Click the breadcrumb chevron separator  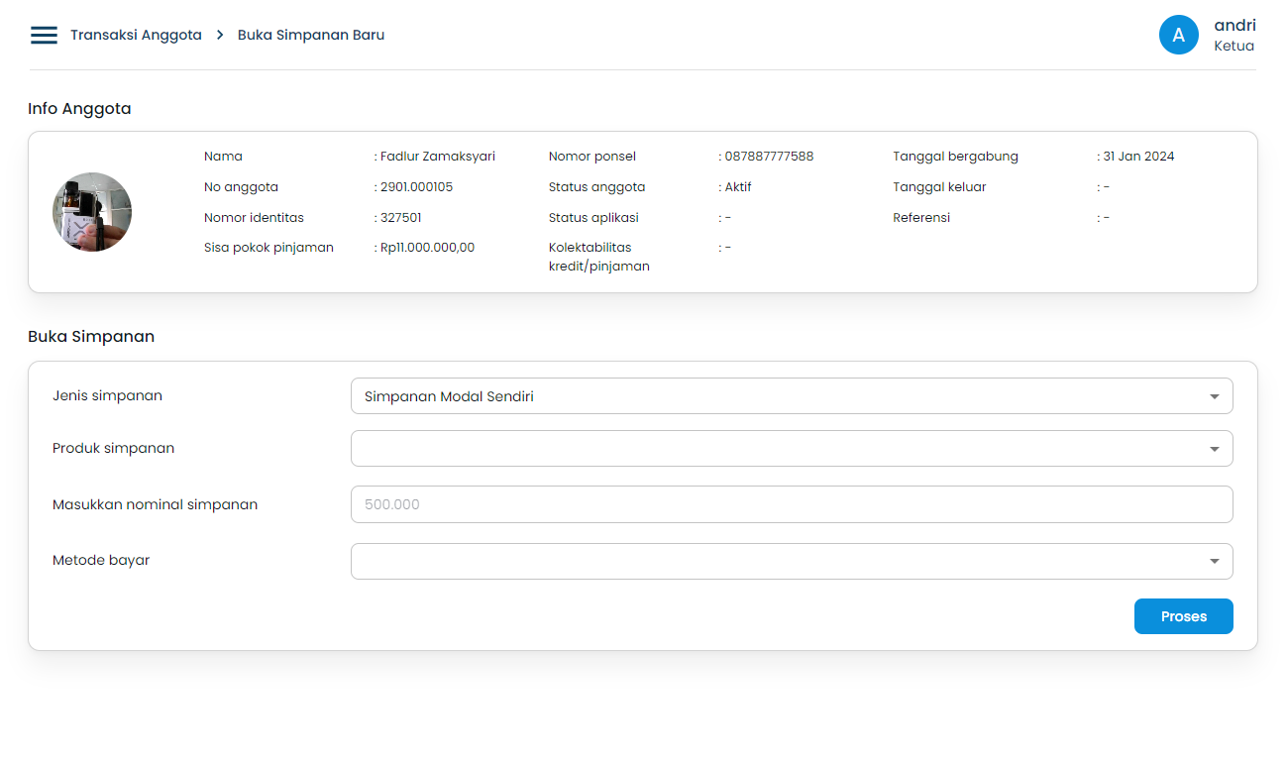[220, 35]
